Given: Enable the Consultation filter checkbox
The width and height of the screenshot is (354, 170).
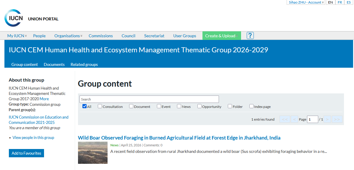Looking at the screenshot, I should [x=100, y=106].
